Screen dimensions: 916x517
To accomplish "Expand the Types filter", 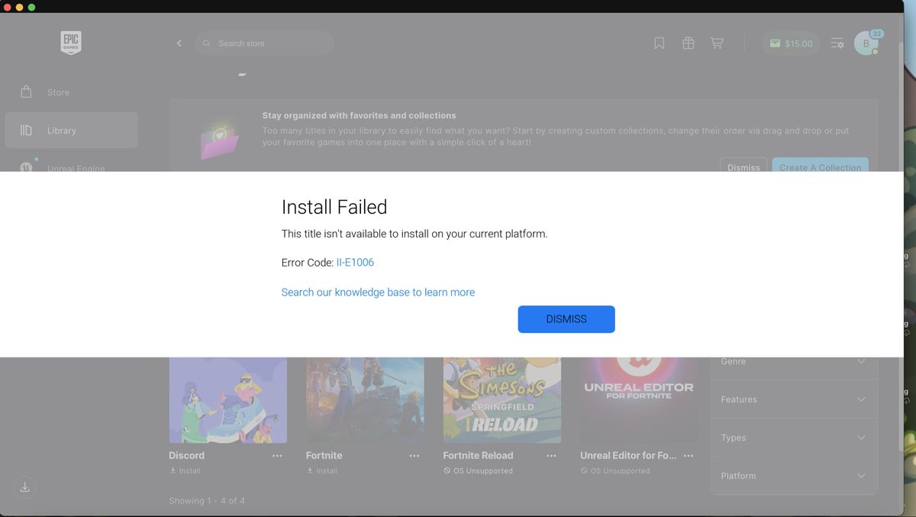I will pyautogui.click(x=794, y=438).
